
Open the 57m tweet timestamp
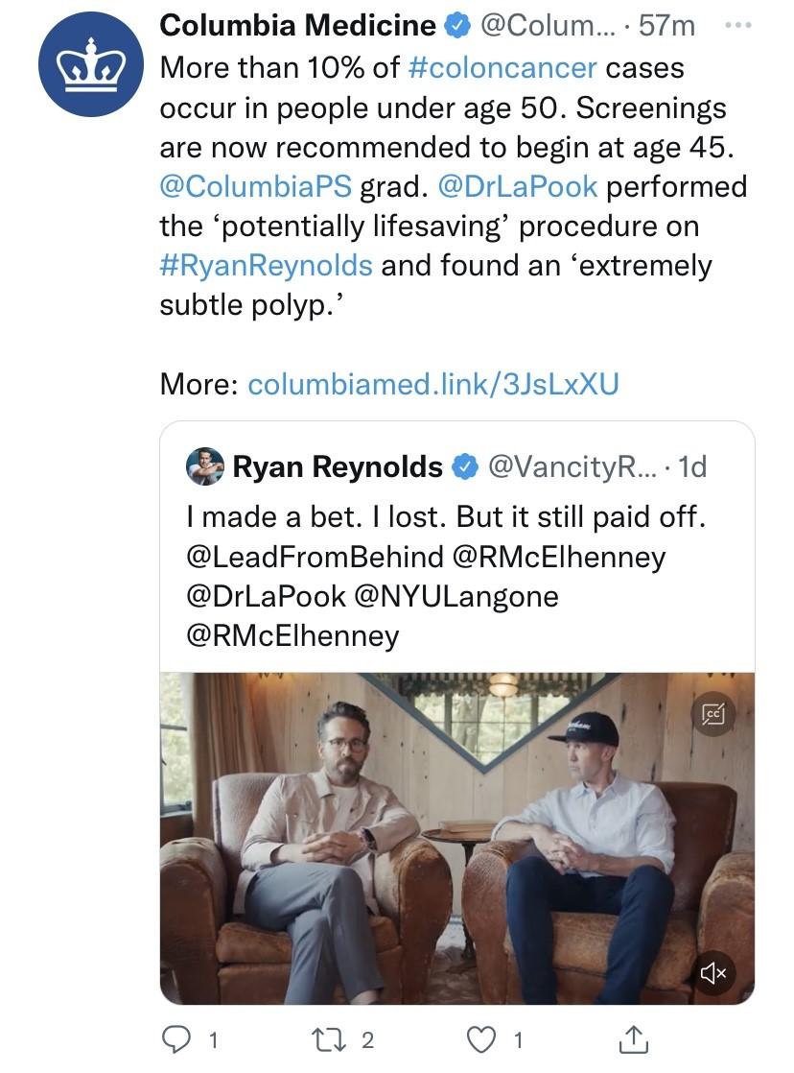pos(666,26)
